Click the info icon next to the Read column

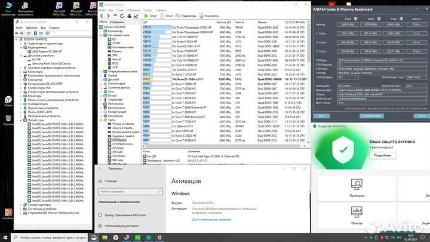click(355, 19)
